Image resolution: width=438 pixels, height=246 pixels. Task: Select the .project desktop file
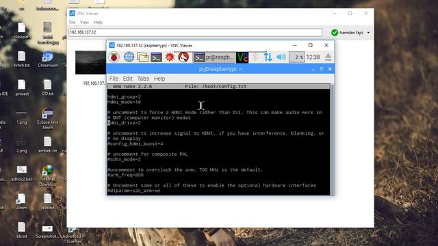click(x=21, y=88)
